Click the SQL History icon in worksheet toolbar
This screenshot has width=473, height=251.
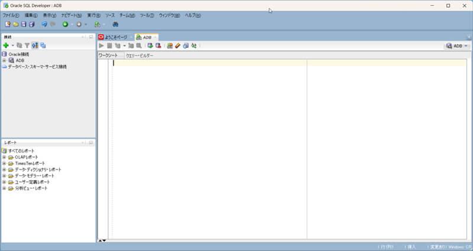pos(186,46)
